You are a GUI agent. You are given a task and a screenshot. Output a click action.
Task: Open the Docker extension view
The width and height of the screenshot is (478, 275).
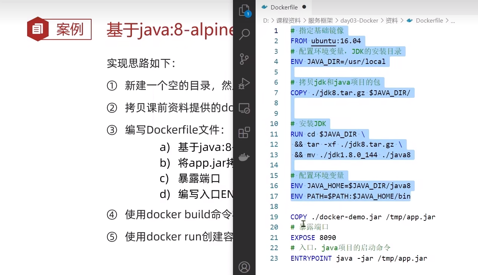pyautogui.click(x=244, y=157)
